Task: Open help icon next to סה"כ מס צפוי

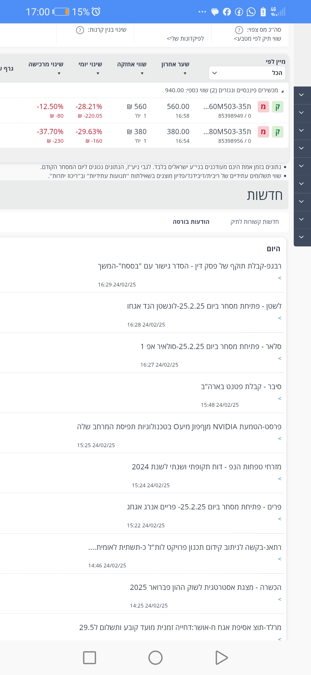Action: pyautogui.click(x=239, y=30)
